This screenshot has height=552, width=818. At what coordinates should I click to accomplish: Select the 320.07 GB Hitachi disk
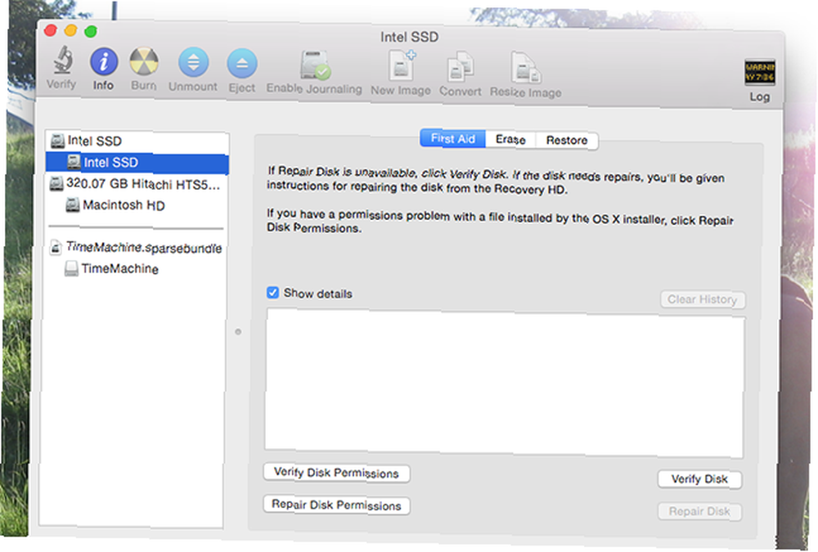pyautogui.click(x=136, y=184)
